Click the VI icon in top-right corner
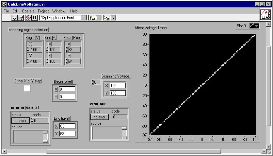This screenshot has width=273, height=156. [x=265, y=15]
